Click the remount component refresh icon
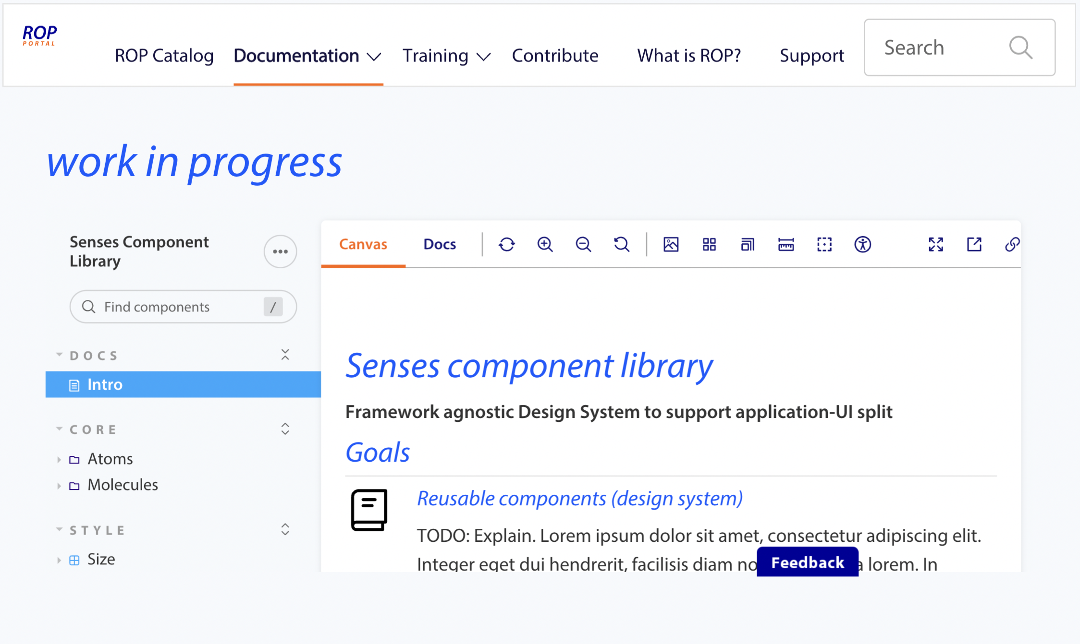Image resolution: width=1080 pixels, height=644 pixels. pyautogui.click(x=506, y=245)
